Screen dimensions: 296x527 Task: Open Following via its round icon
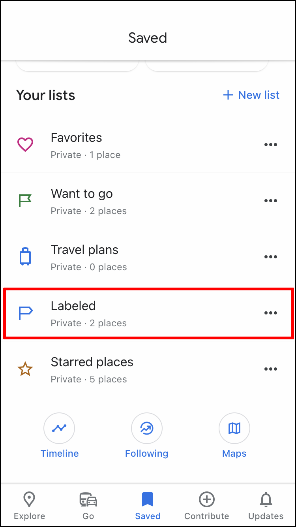coord(147,428)
